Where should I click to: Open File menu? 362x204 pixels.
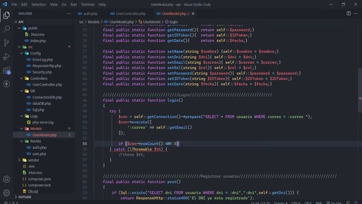(14, 5)
